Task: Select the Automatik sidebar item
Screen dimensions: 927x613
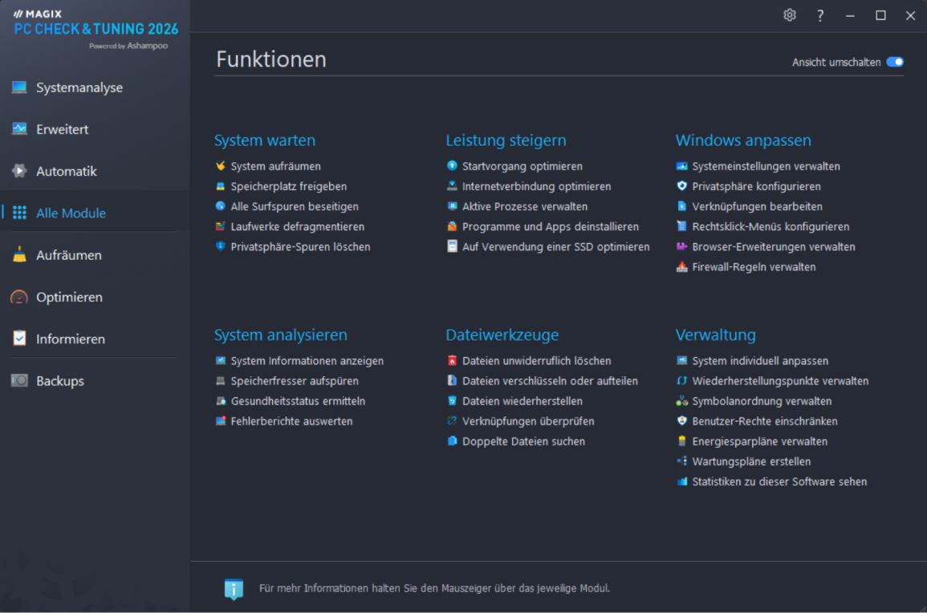Action: coord(66,171)
